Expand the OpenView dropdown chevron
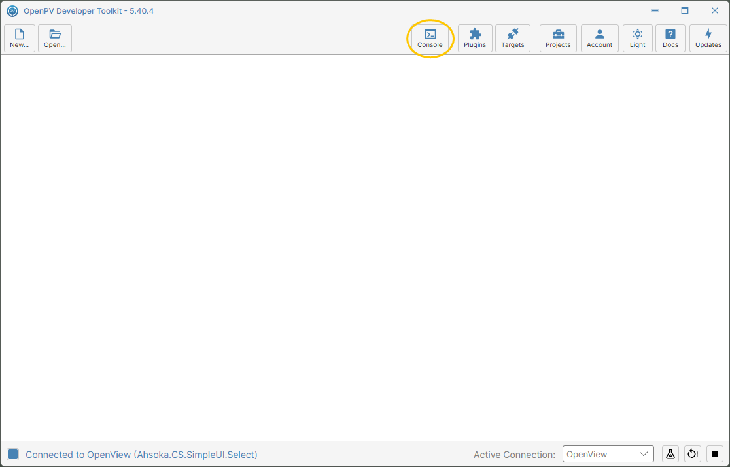The image size is (730, 467). click(644, 454)
